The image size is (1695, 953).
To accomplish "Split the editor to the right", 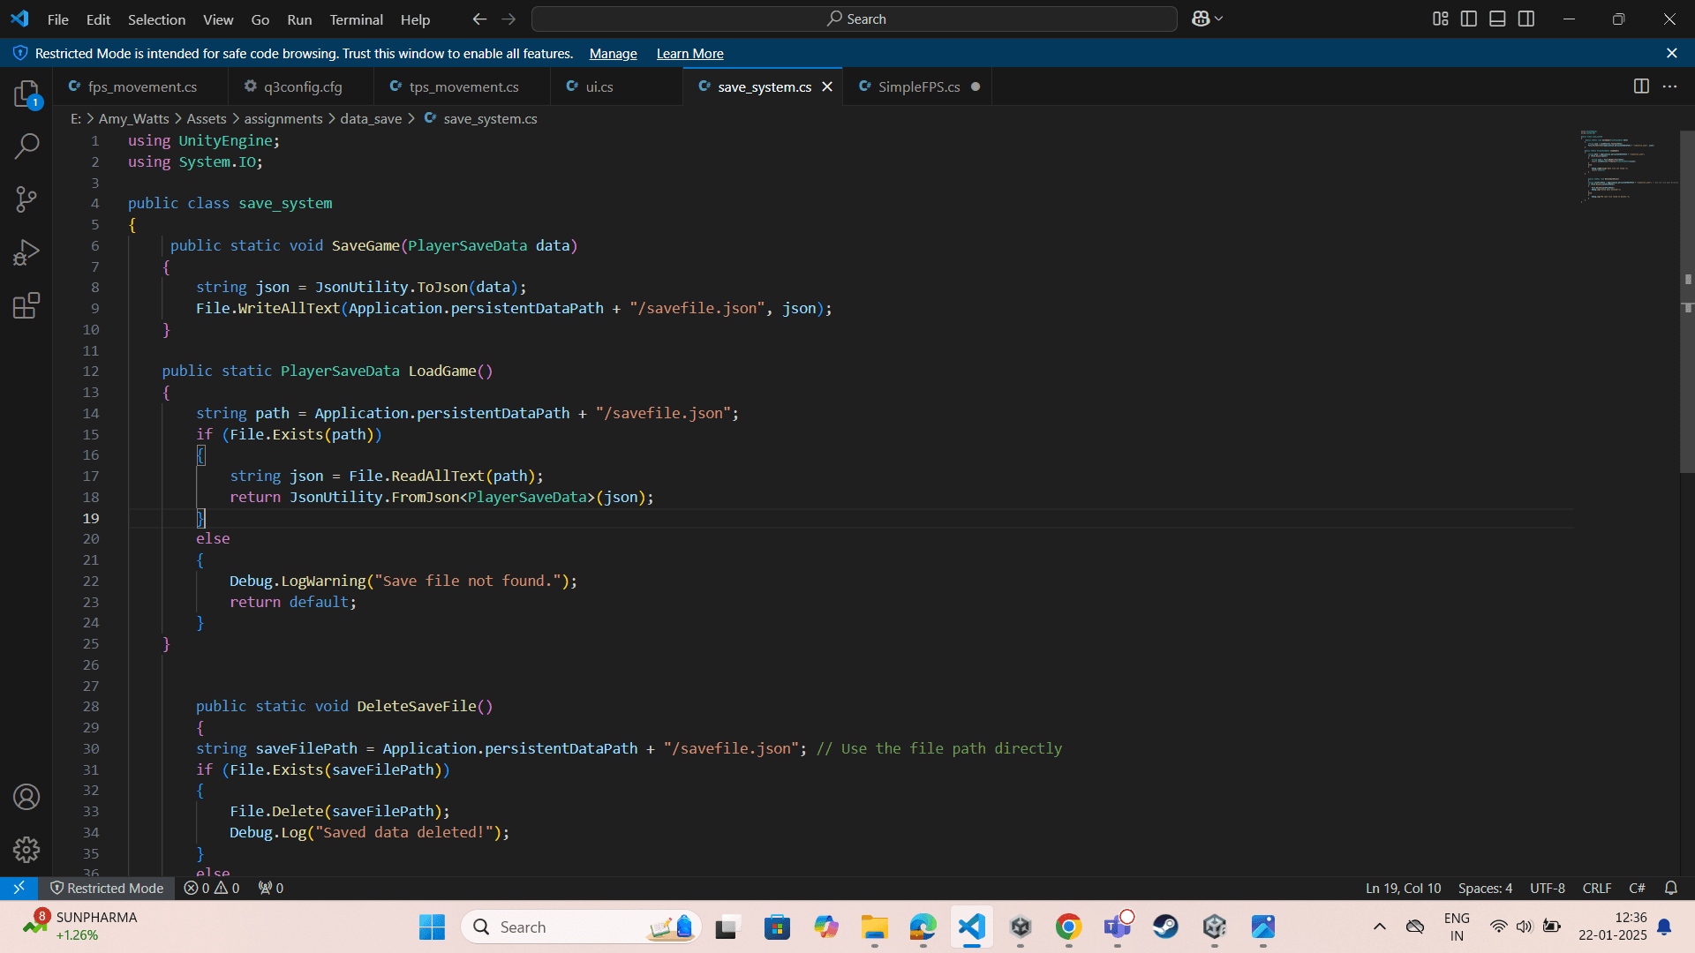I will click(1641, 86).
